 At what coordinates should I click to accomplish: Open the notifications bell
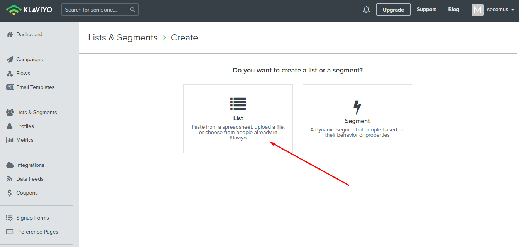(366, 10)
